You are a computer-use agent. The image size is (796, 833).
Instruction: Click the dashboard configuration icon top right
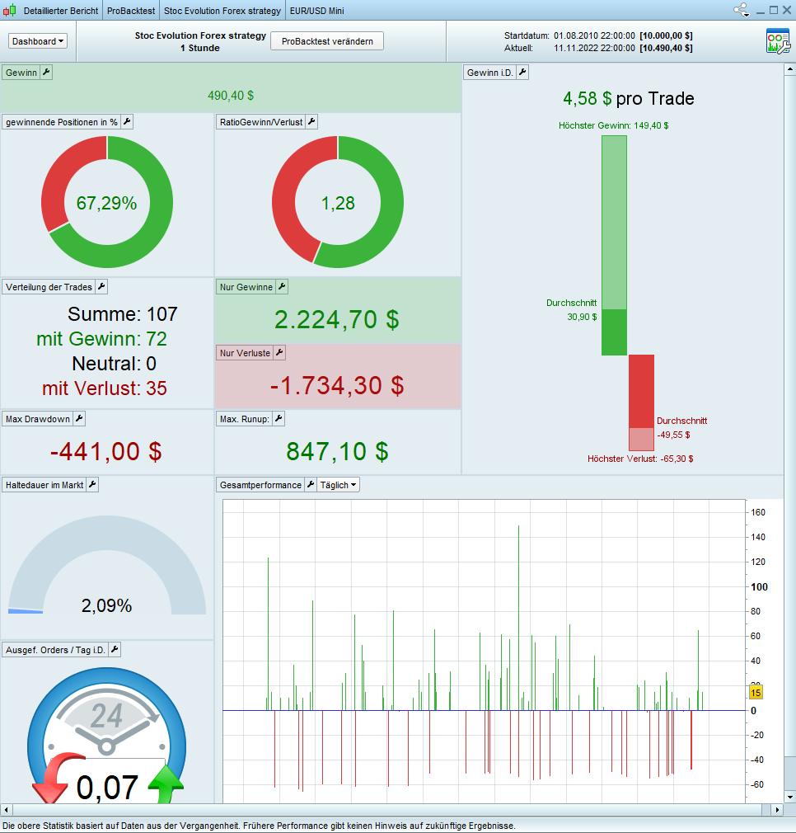(x=778, y=41)
